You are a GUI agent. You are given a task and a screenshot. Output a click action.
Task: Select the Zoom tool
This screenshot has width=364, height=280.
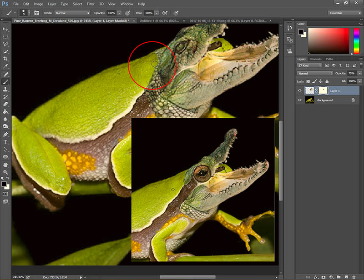click(5, 172)
